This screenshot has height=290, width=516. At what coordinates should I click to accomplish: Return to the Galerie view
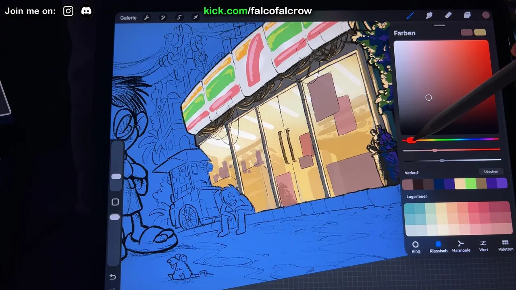click(128, 18)
